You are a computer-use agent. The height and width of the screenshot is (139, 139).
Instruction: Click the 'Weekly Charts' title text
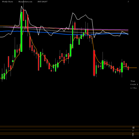tap(8, 2)
